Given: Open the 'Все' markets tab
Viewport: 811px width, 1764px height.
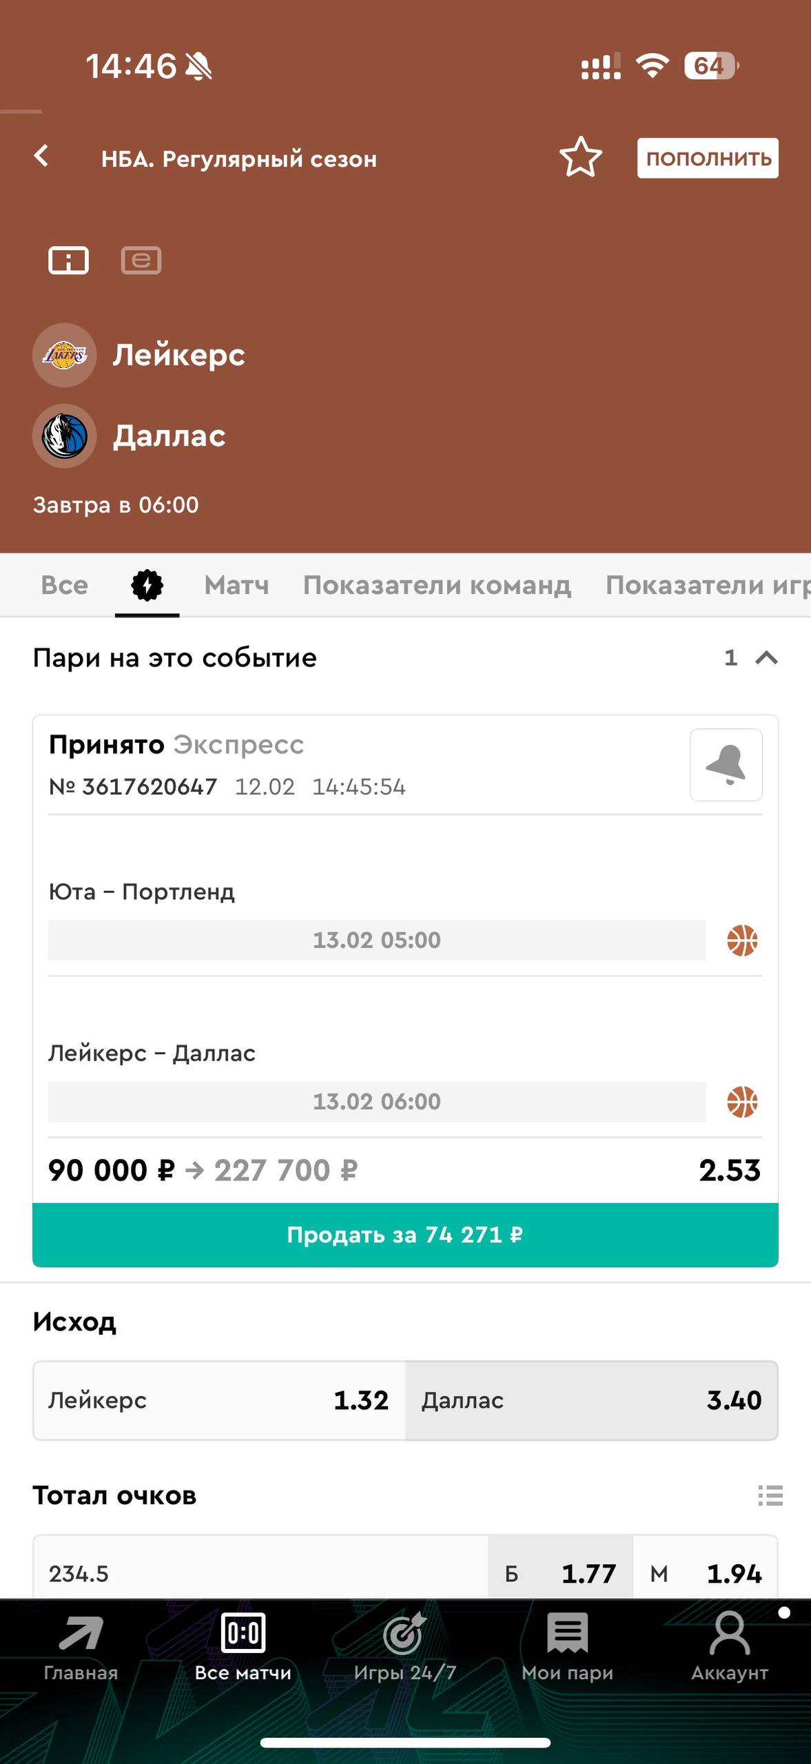Looking at the screenshot, I should pyautogui.click(x=64, y=586).
